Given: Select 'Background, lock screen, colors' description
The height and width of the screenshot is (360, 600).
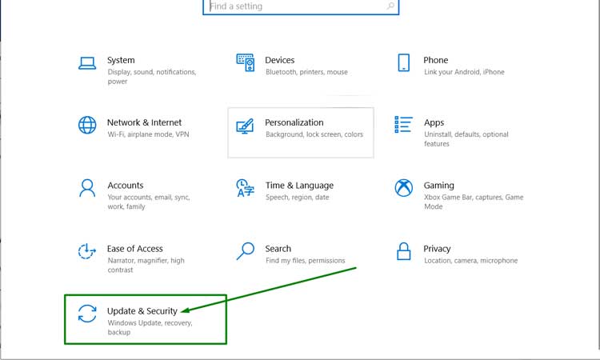Looking at the screenshot, I should coord(314,134).
